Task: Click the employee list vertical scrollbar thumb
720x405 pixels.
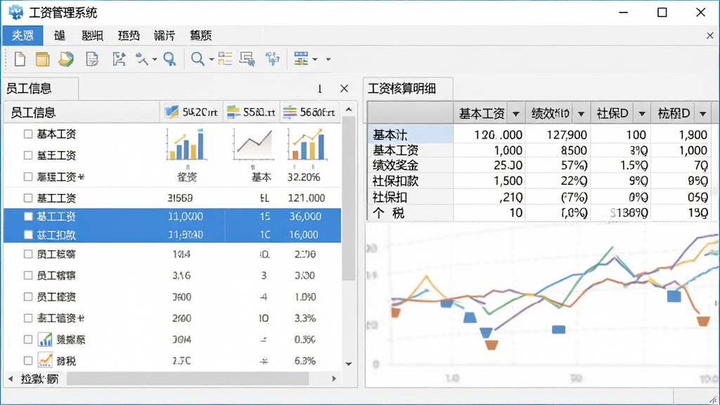Action: 349,198
